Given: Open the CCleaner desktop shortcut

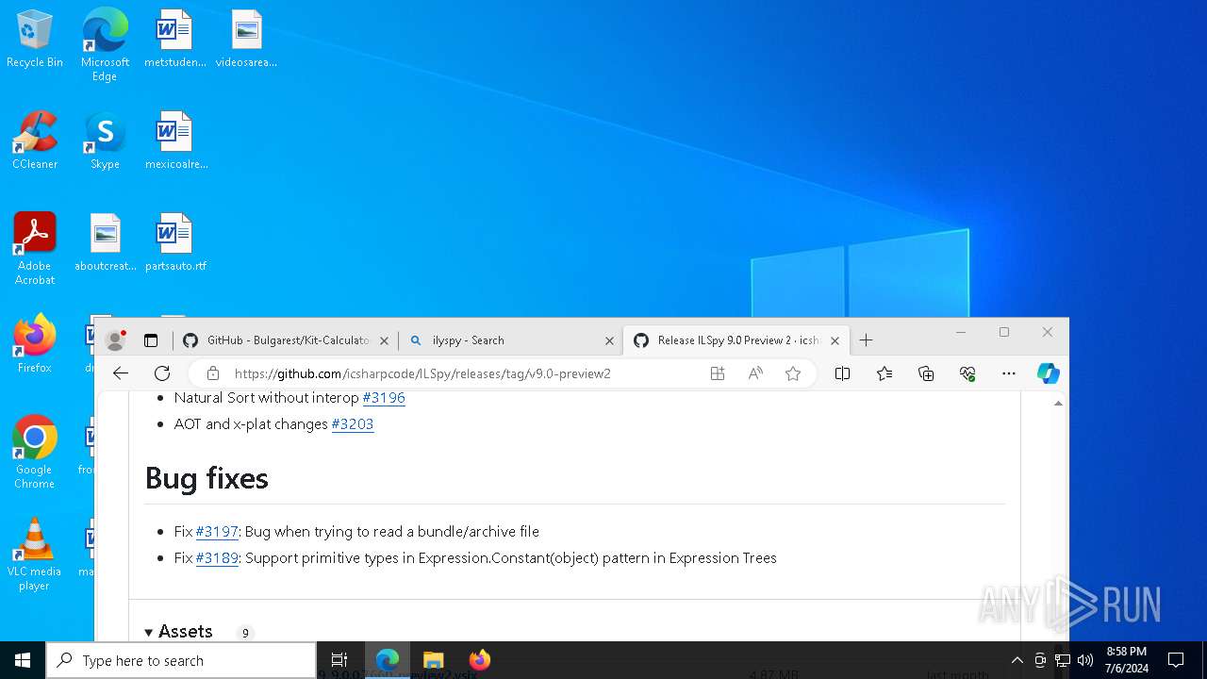Looking at the screenshot, I should 35,141.
